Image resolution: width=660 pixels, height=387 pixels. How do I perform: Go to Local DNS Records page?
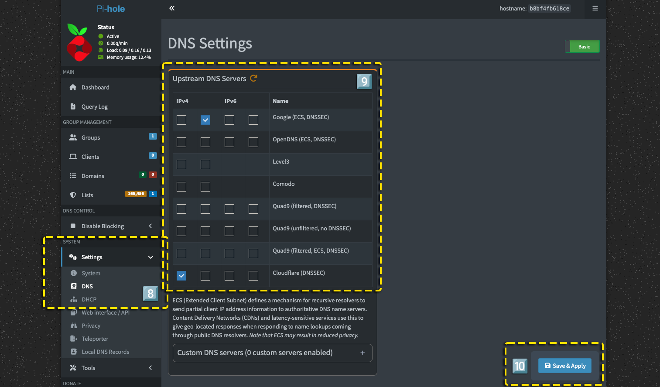[105, 352]
